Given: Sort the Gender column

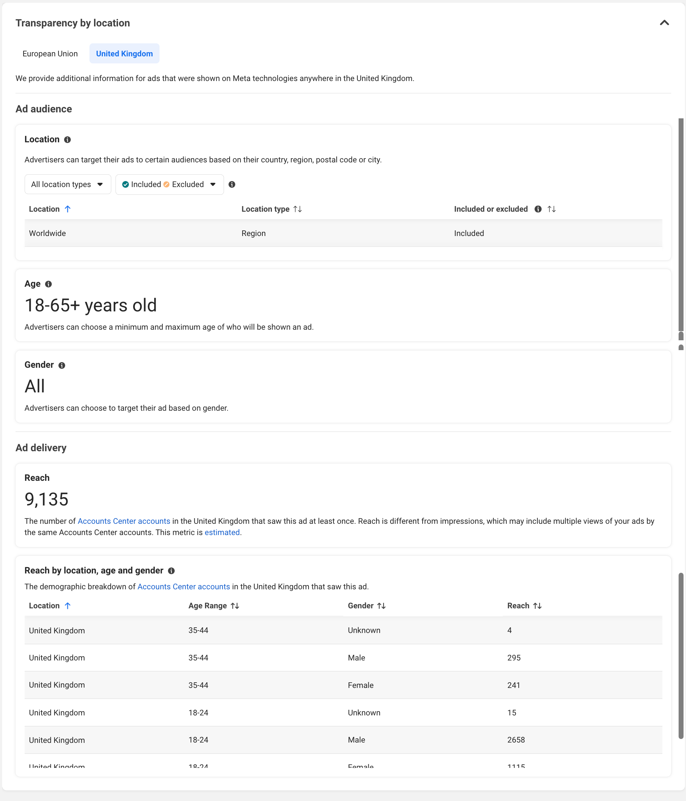Looking at the screenshot, I should (x=382, y=606).
